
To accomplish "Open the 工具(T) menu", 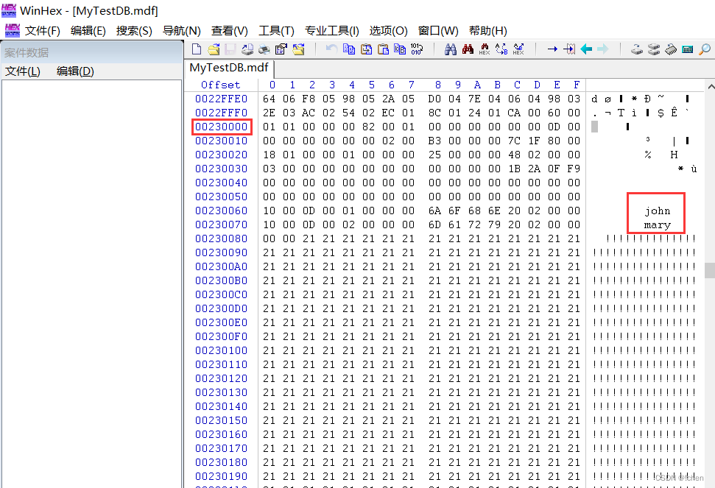I will (x=276, y=30).
